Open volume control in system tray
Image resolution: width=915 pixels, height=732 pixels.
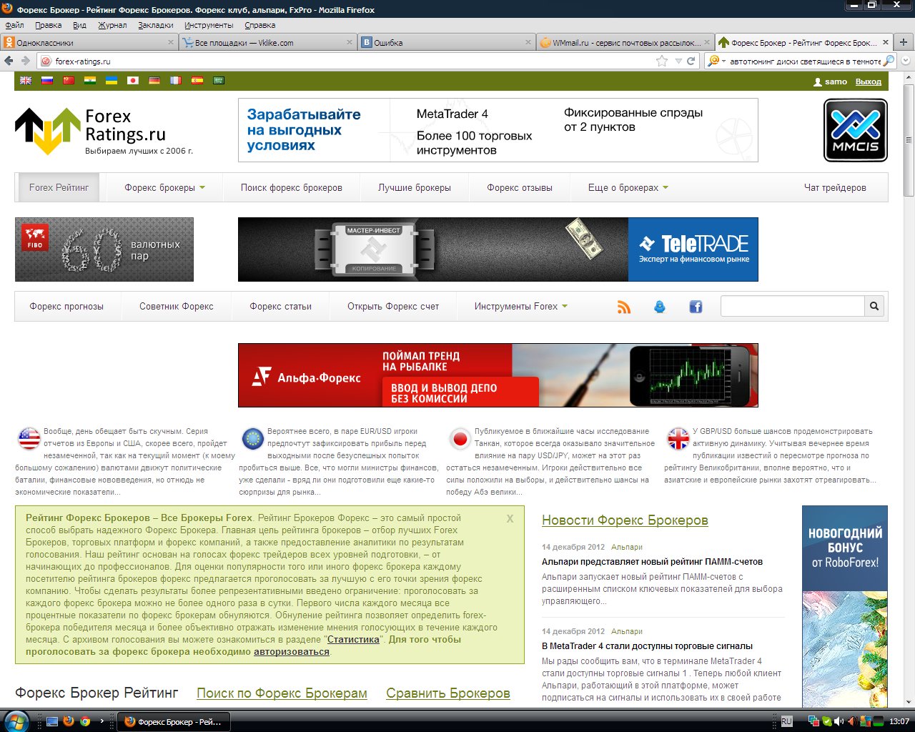click(838, 721)
